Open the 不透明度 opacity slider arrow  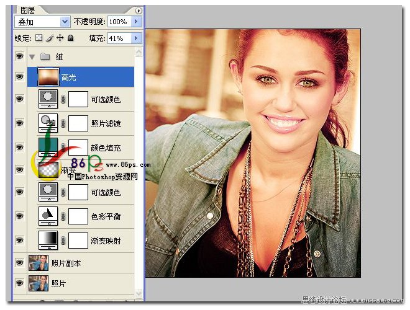pos(136,22)
